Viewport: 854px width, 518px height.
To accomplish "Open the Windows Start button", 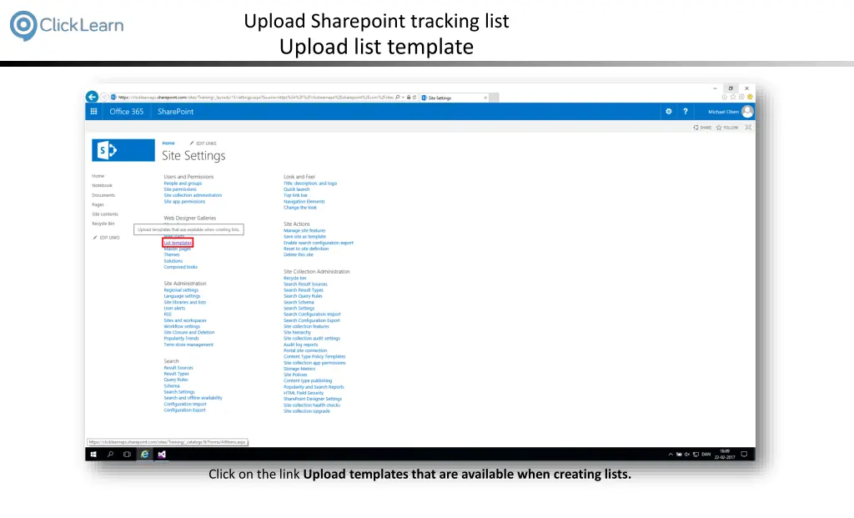I will [x=93, y=455].
